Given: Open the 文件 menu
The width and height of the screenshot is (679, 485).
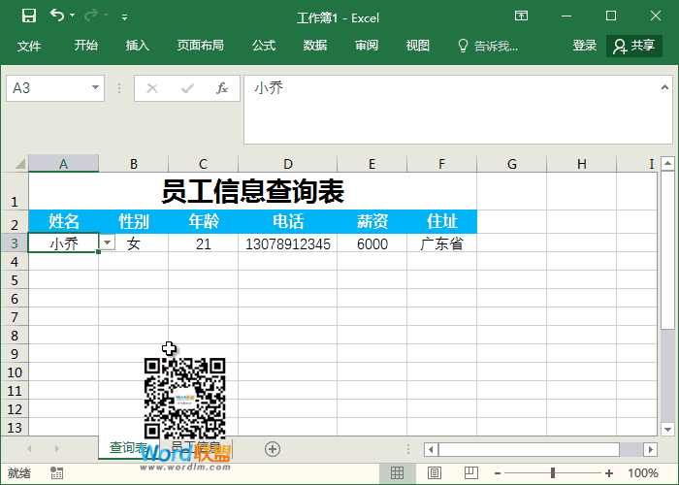Looking at the screenshot, I should tap(29, 46).
